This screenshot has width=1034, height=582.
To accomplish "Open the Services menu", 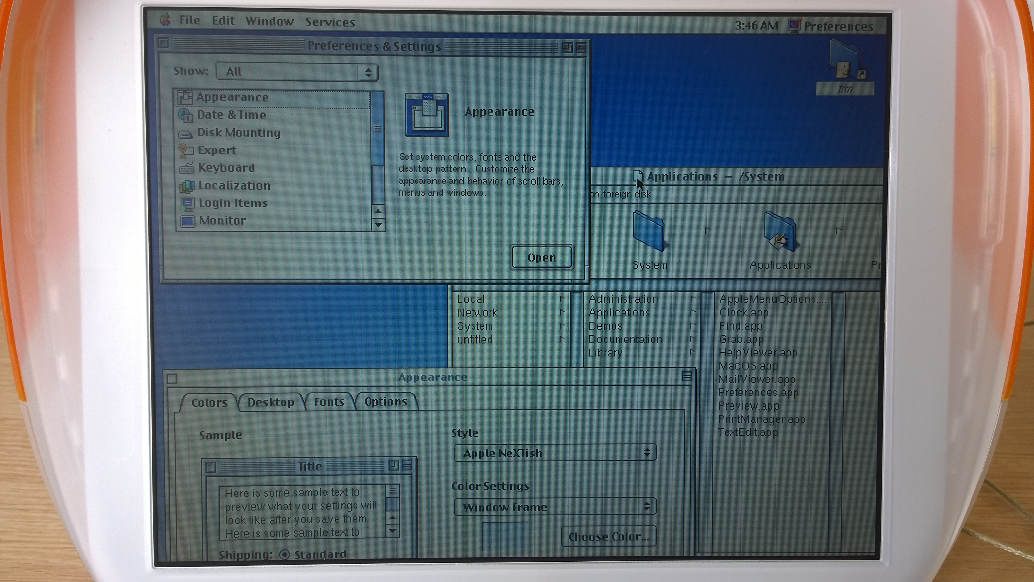I will [330, 22].
